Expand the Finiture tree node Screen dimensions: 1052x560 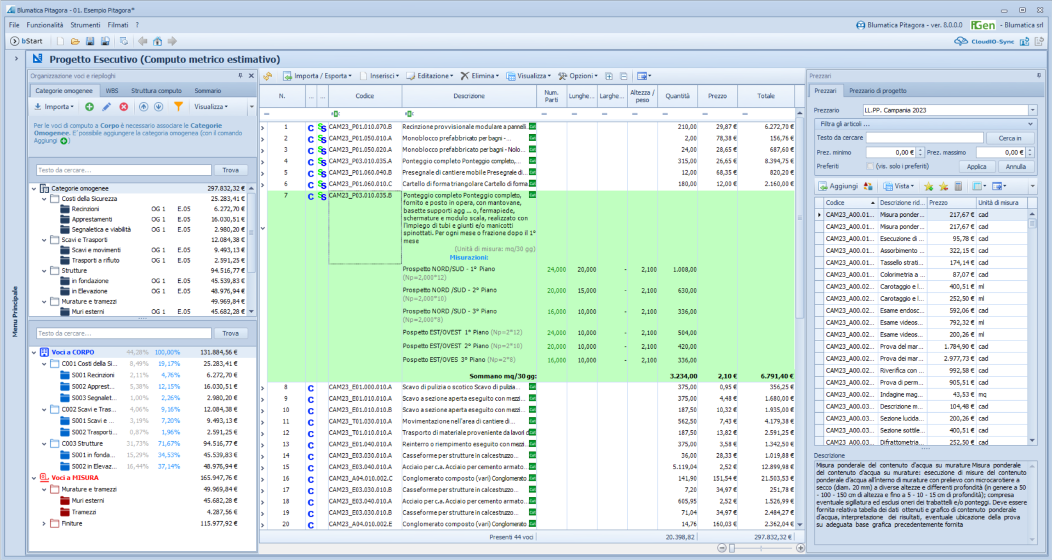44,523
